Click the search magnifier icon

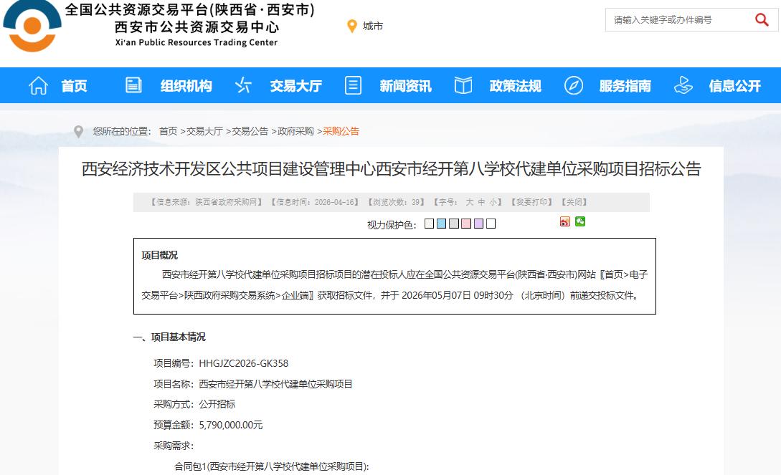point(762,20)
